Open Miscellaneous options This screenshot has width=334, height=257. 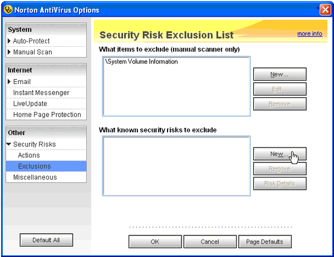pyautogui.click(x=35, y=177)
